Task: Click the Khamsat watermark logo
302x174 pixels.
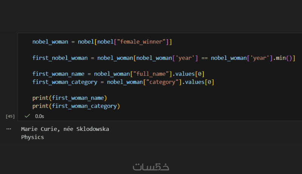Action: pyautogui.click(x=151, y=167)
